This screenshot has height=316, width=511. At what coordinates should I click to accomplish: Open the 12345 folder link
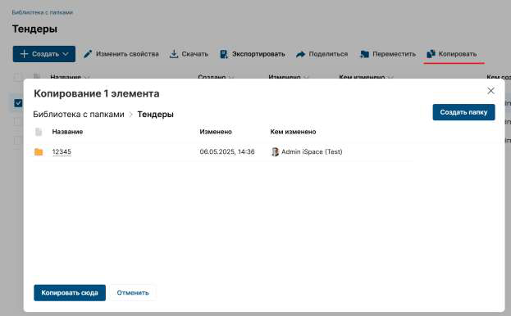click(62, 151)
